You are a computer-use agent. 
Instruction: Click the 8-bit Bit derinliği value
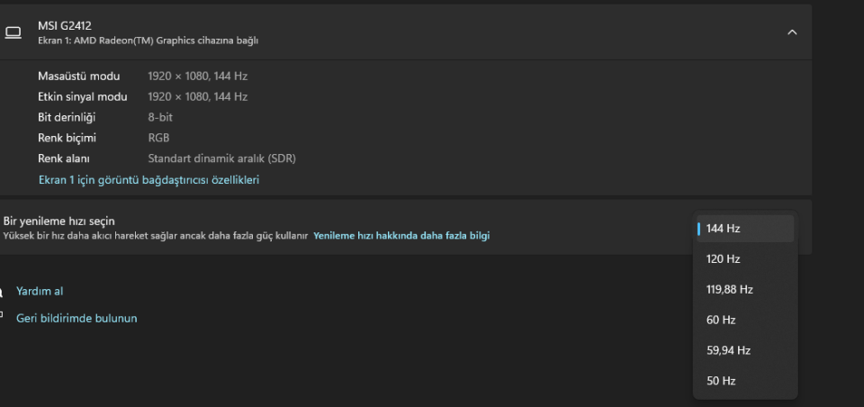[x=159, y=118]
